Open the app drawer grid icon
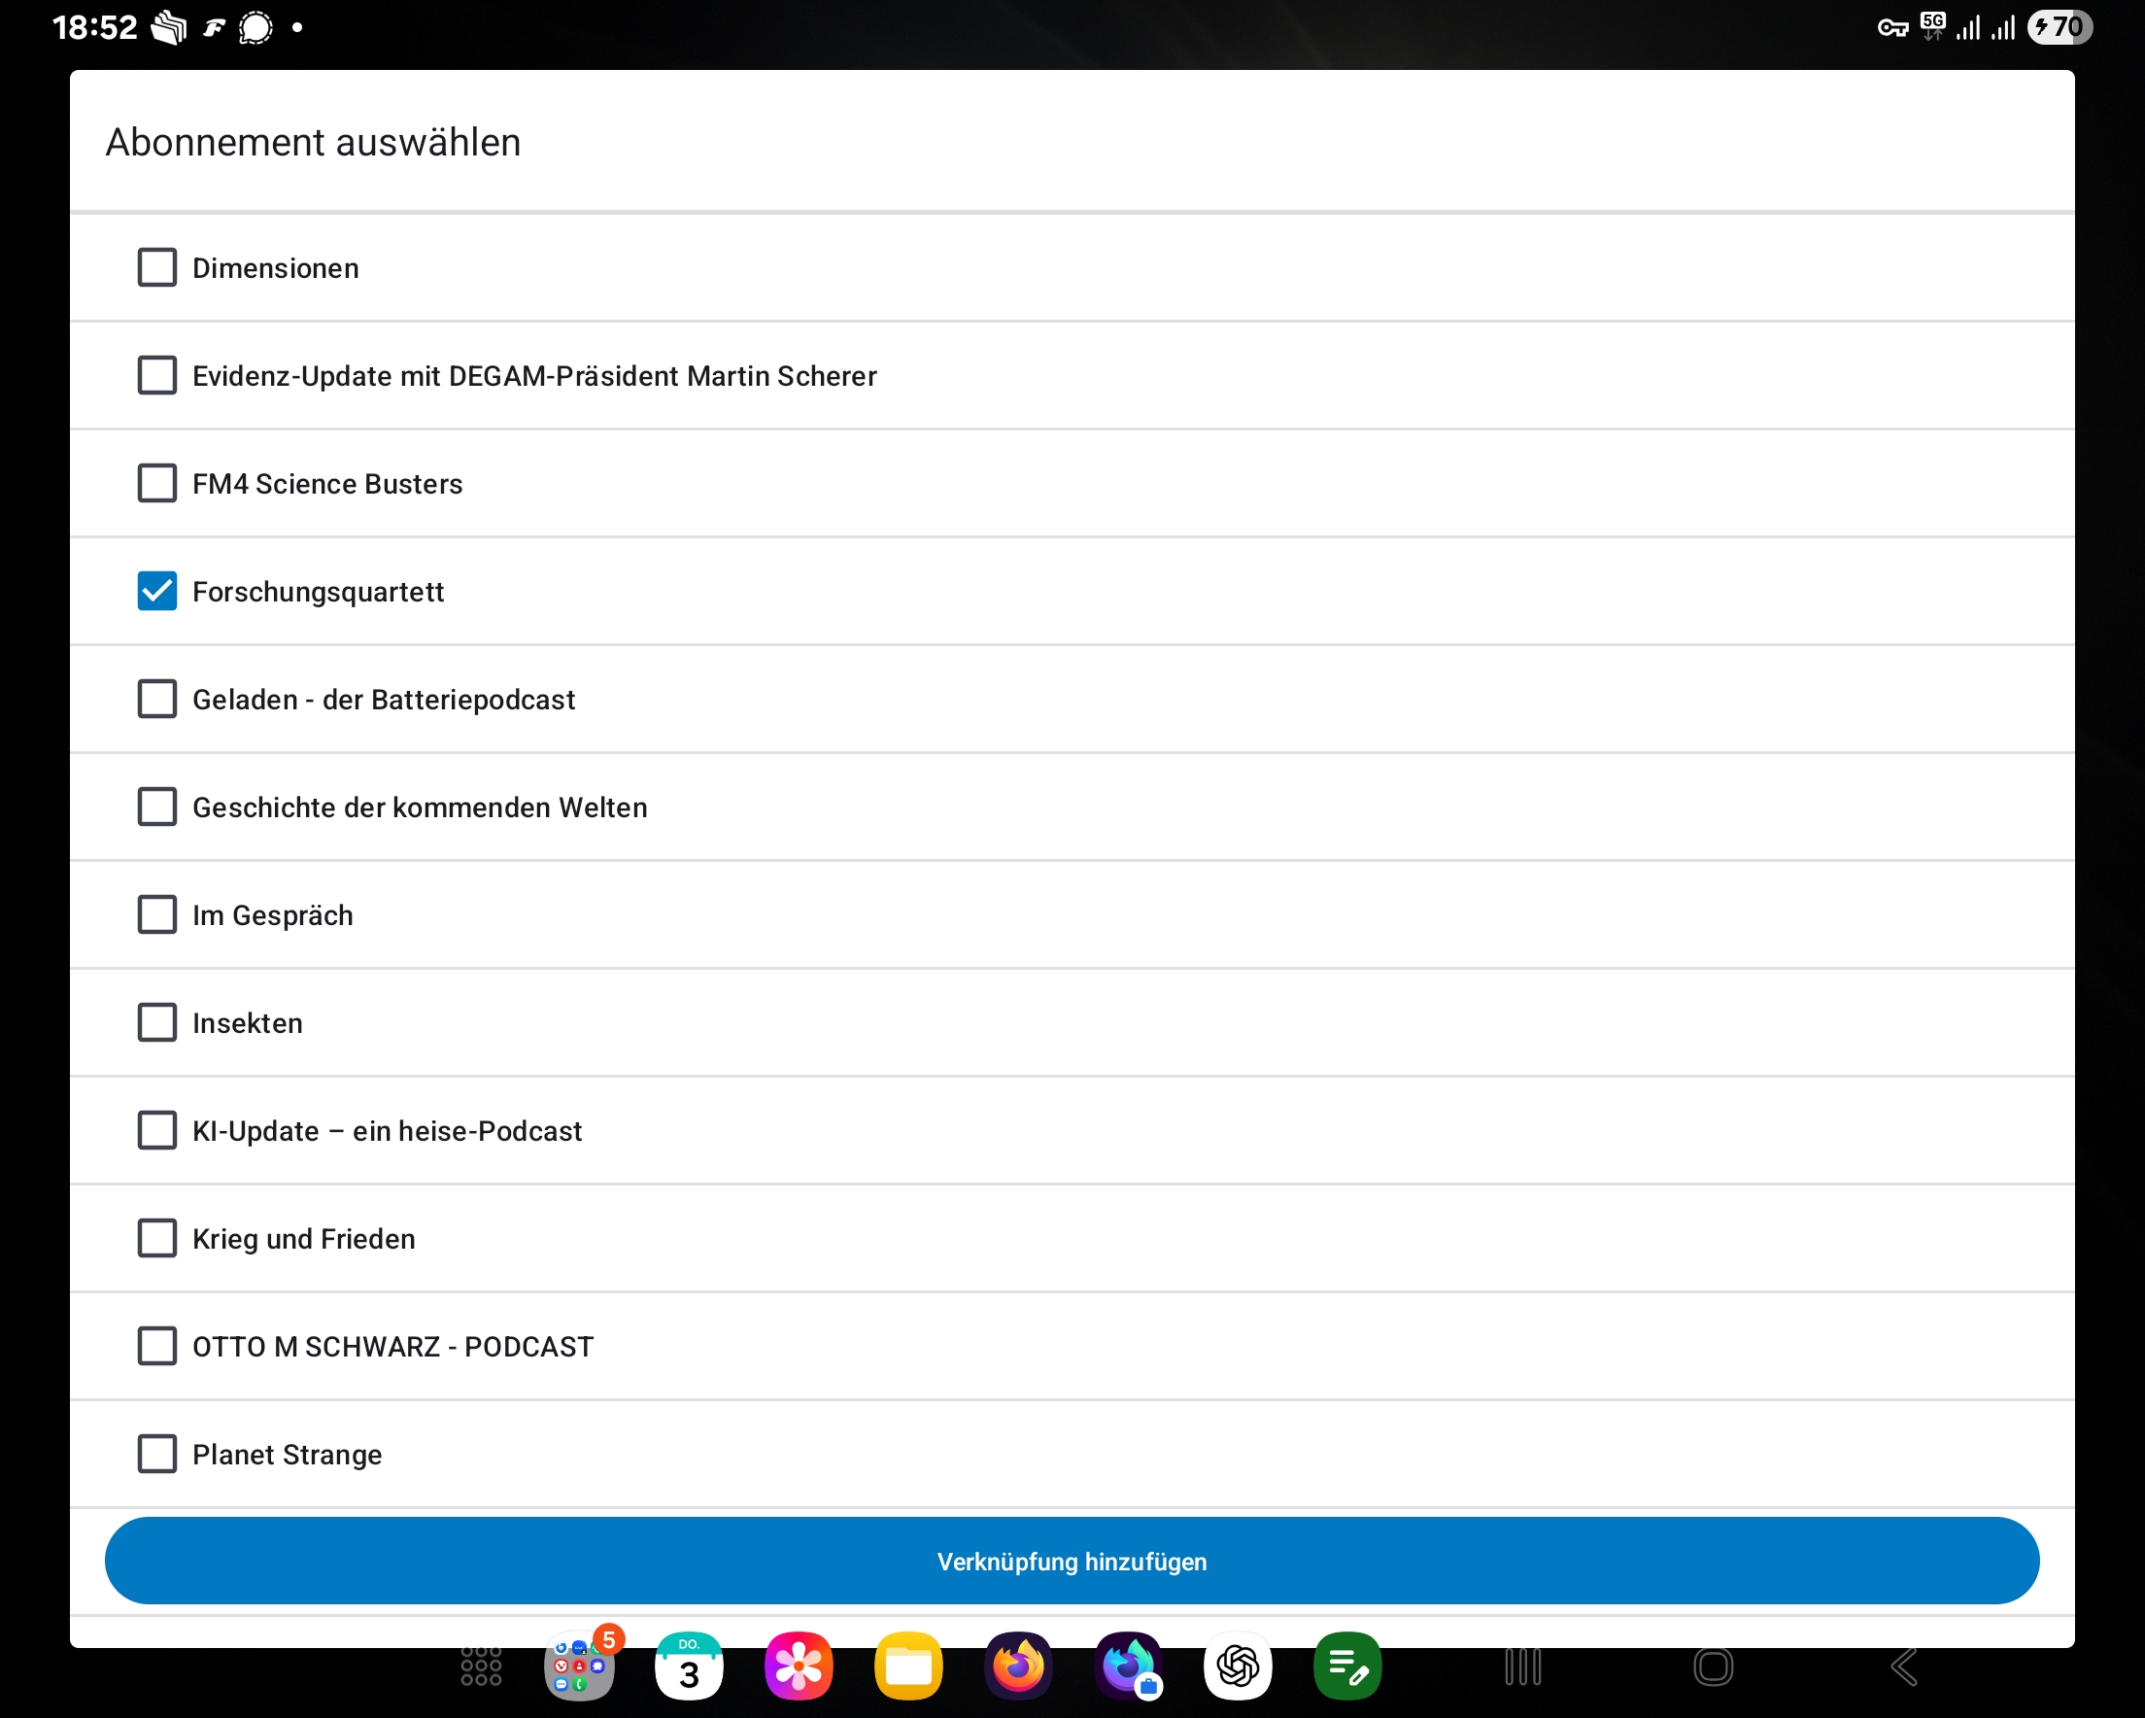Screen dimensions: 2145x1718 pos(482,1666)
